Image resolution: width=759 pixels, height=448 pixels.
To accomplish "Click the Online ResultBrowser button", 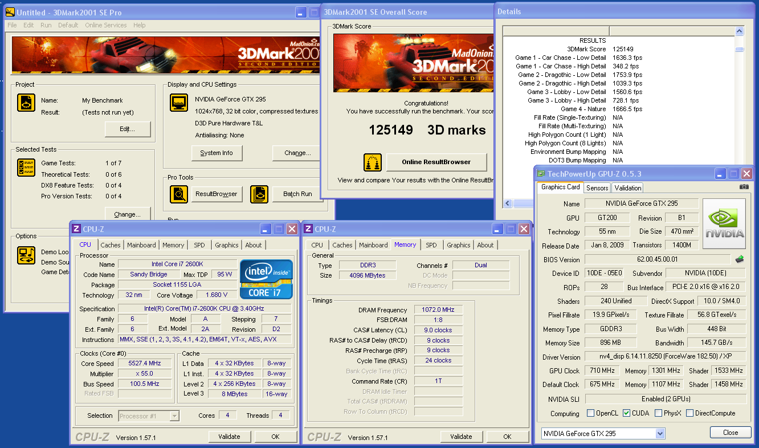I will click(x=436, y=162).
